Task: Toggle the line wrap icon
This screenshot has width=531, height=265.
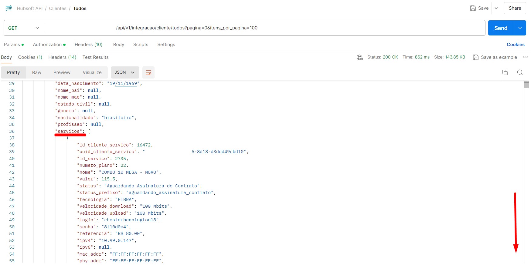Action: click(148, 72)
